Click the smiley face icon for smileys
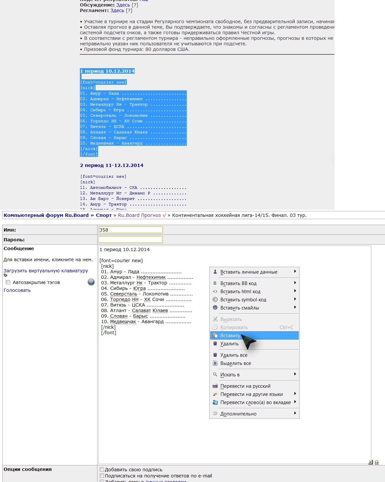Viewport: 385px width, 482px height. (215, 308)
